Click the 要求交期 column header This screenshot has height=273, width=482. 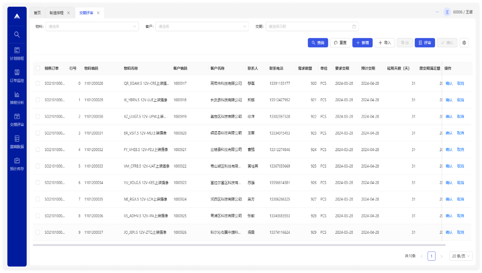(342, 68)
